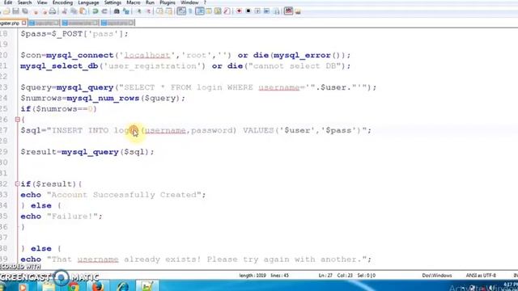
Task: Click 'Dos\Windows' line-ending status entry
Action: [437, 275]
